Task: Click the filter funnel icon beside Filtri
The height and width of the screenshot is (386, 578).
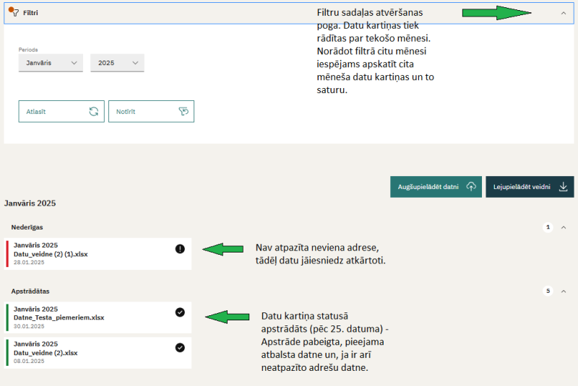Action: [14, 12]
